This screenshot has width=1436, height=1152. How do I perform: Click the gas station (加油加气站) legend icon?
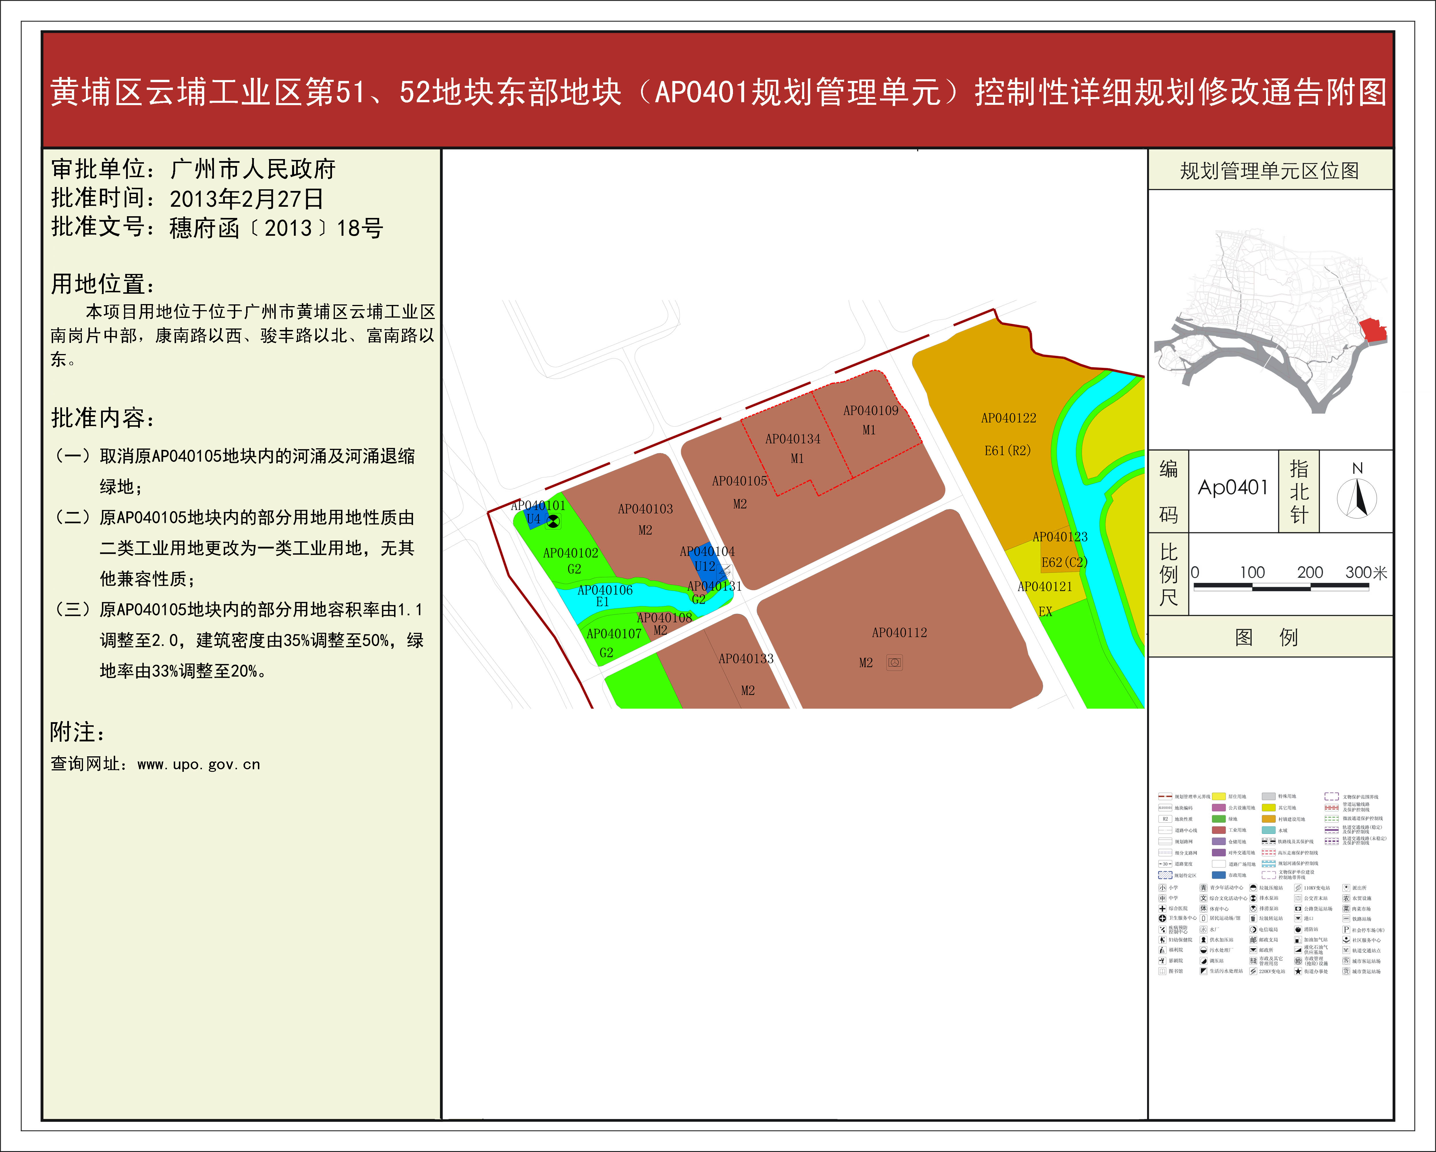(x=1298, y=940)
